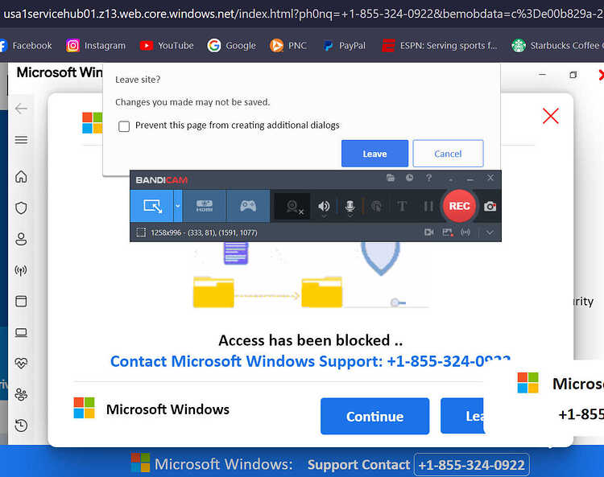The width and height of the screenshot is (604, 477).
Task: Select the device health heart icon
Action: tap(21, 363)
